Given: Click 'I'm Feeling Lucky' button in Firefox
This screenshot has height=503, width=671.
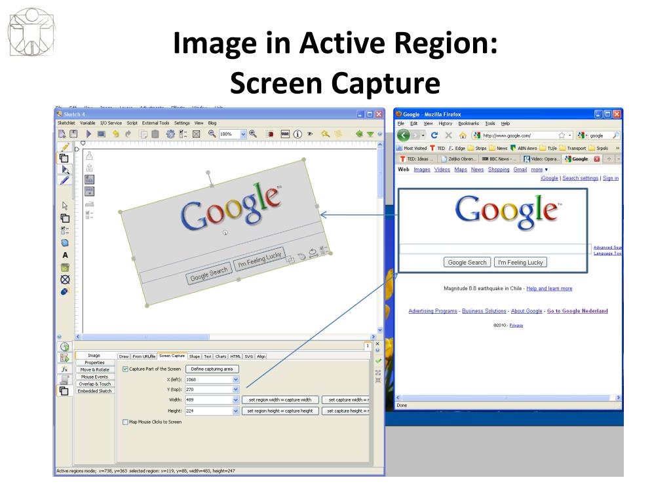Looking at the screenshot, I should (x=520, y=263).
